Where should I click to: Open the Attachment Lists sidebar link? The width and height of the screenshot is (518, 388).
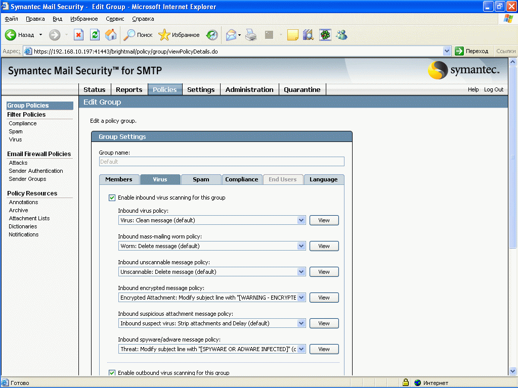(29, 218)
